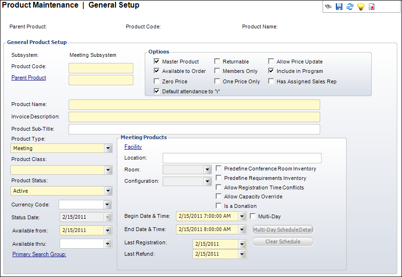The height and width of the screenshot is (277, 402).
Task: Click the yellow lightbulb icon
Action: 361,7
